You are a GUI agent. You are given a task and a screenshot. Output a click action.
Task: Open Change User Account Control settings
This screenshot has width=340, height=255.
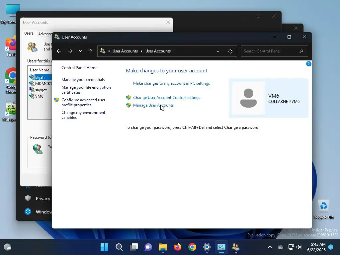pos(167,98)
